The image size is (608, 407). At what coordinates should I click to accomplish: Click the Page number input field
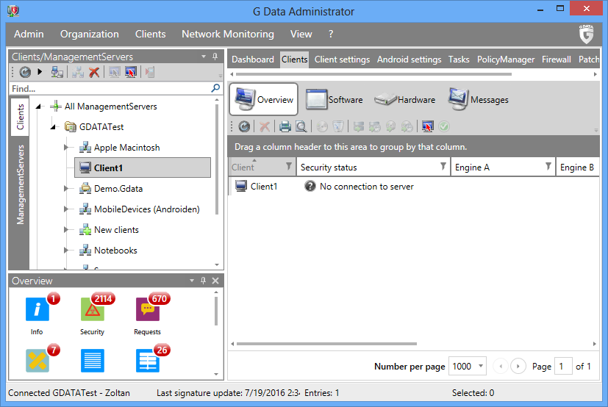[563, 366]
